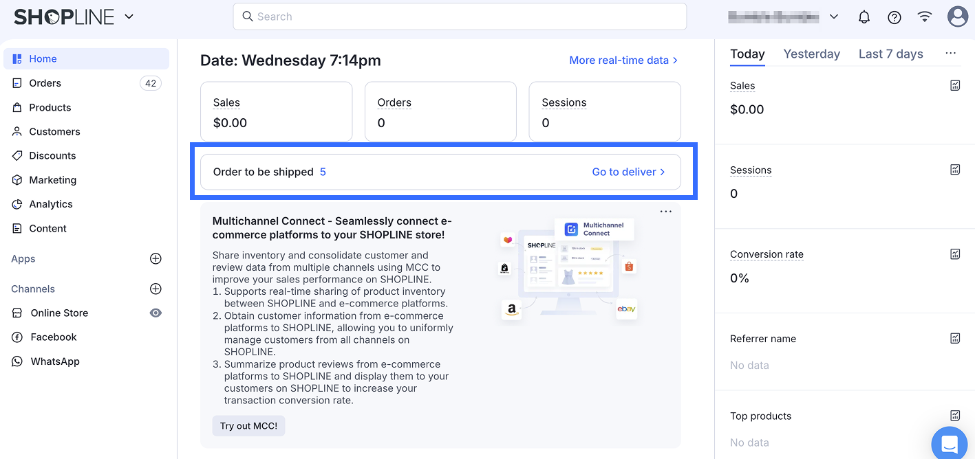Screen dimensions: 975x459
Task: Open the help question mark icon
Action: coord(894,17)
